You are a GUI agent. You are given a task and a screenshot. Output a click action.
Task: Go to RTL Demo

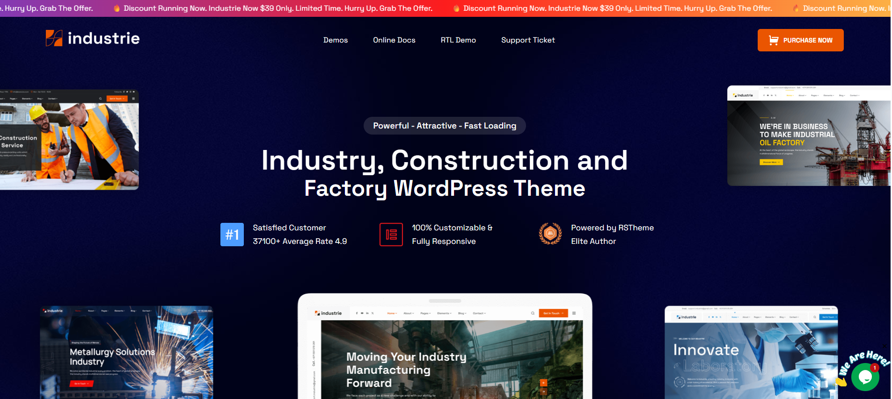coord(458,40)
